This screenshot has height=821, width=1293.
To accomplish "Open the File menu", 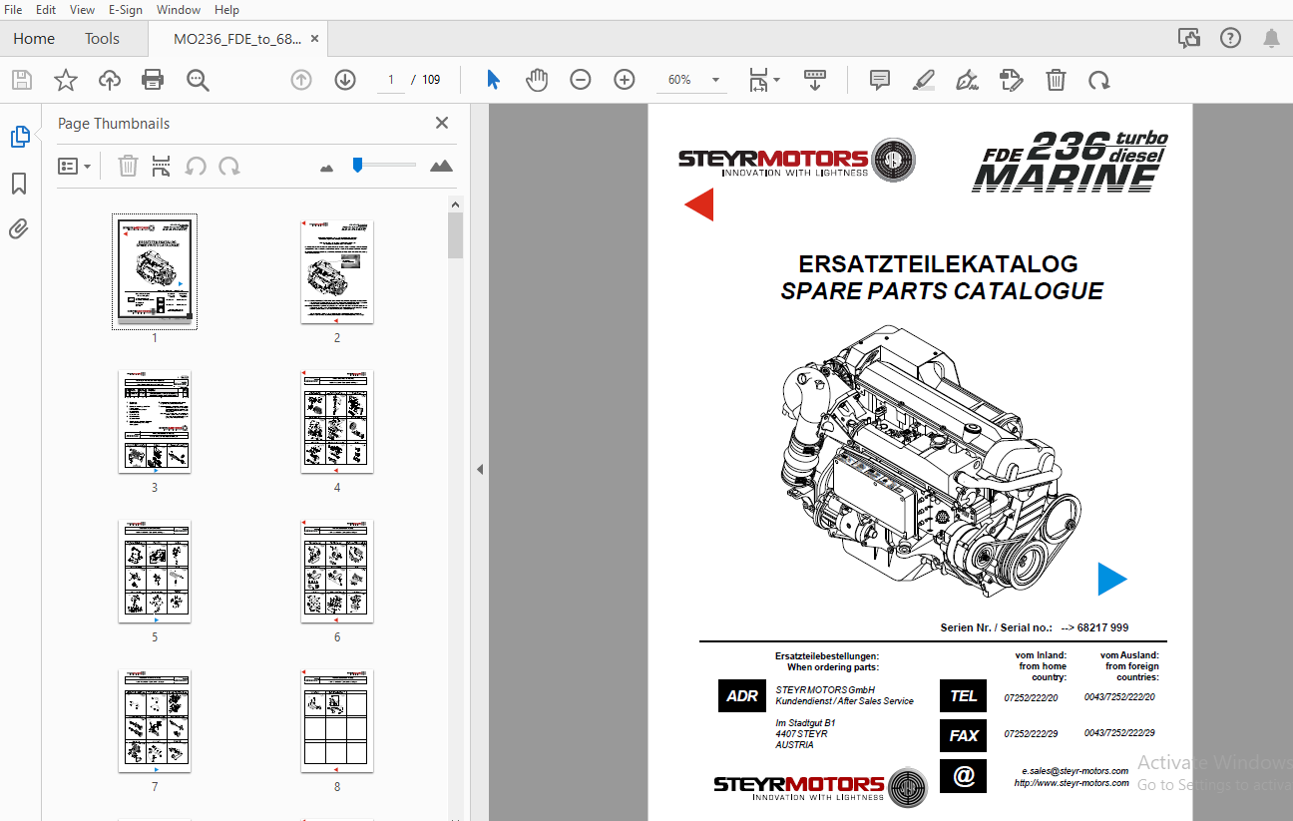I will coord(14,10).
